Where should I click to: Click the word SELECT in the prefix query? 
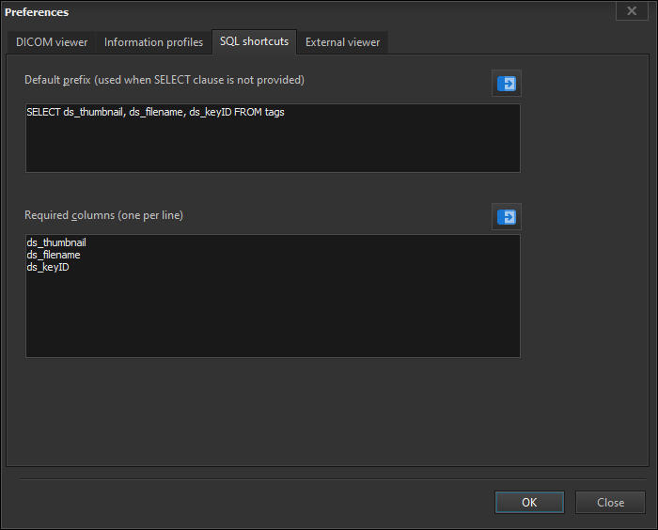43,112
